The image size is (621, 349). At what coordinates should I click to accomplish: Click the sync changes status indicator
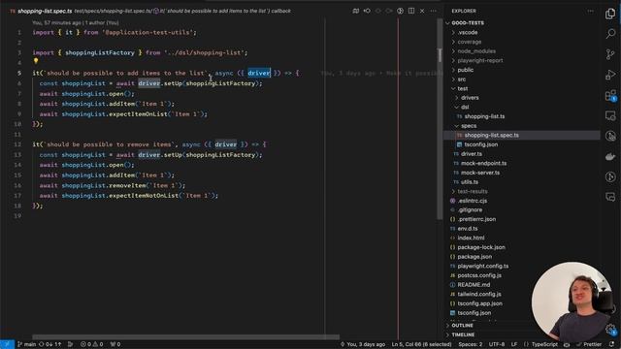point(50,344)
